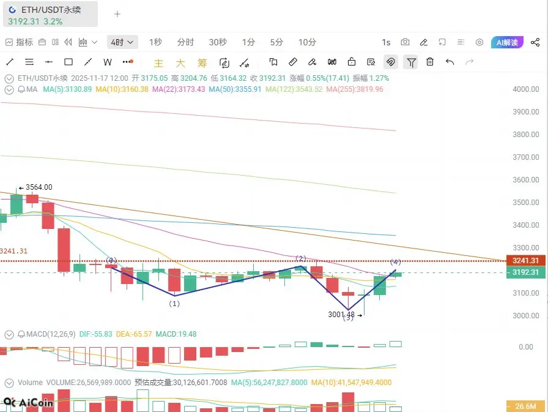
Task: Take a chart screenshot with camera icon
Action: [405, 42]
